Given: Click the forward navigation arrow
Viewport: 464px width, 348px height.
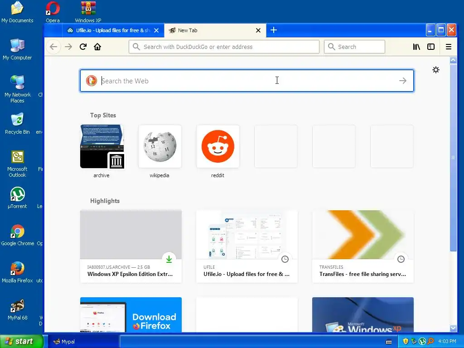Looking at the screenshot, I should click(x=68, y=47).
